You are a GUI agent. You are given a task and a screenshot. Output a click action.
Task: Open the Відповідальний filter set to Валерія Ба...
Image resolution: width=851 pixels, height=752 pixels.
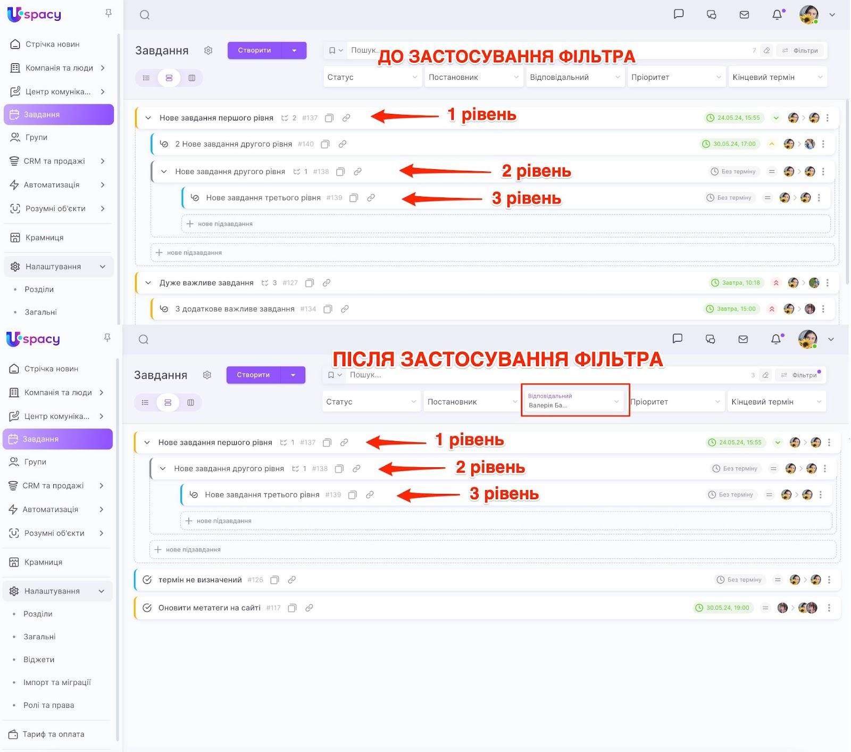pos(575,400)
